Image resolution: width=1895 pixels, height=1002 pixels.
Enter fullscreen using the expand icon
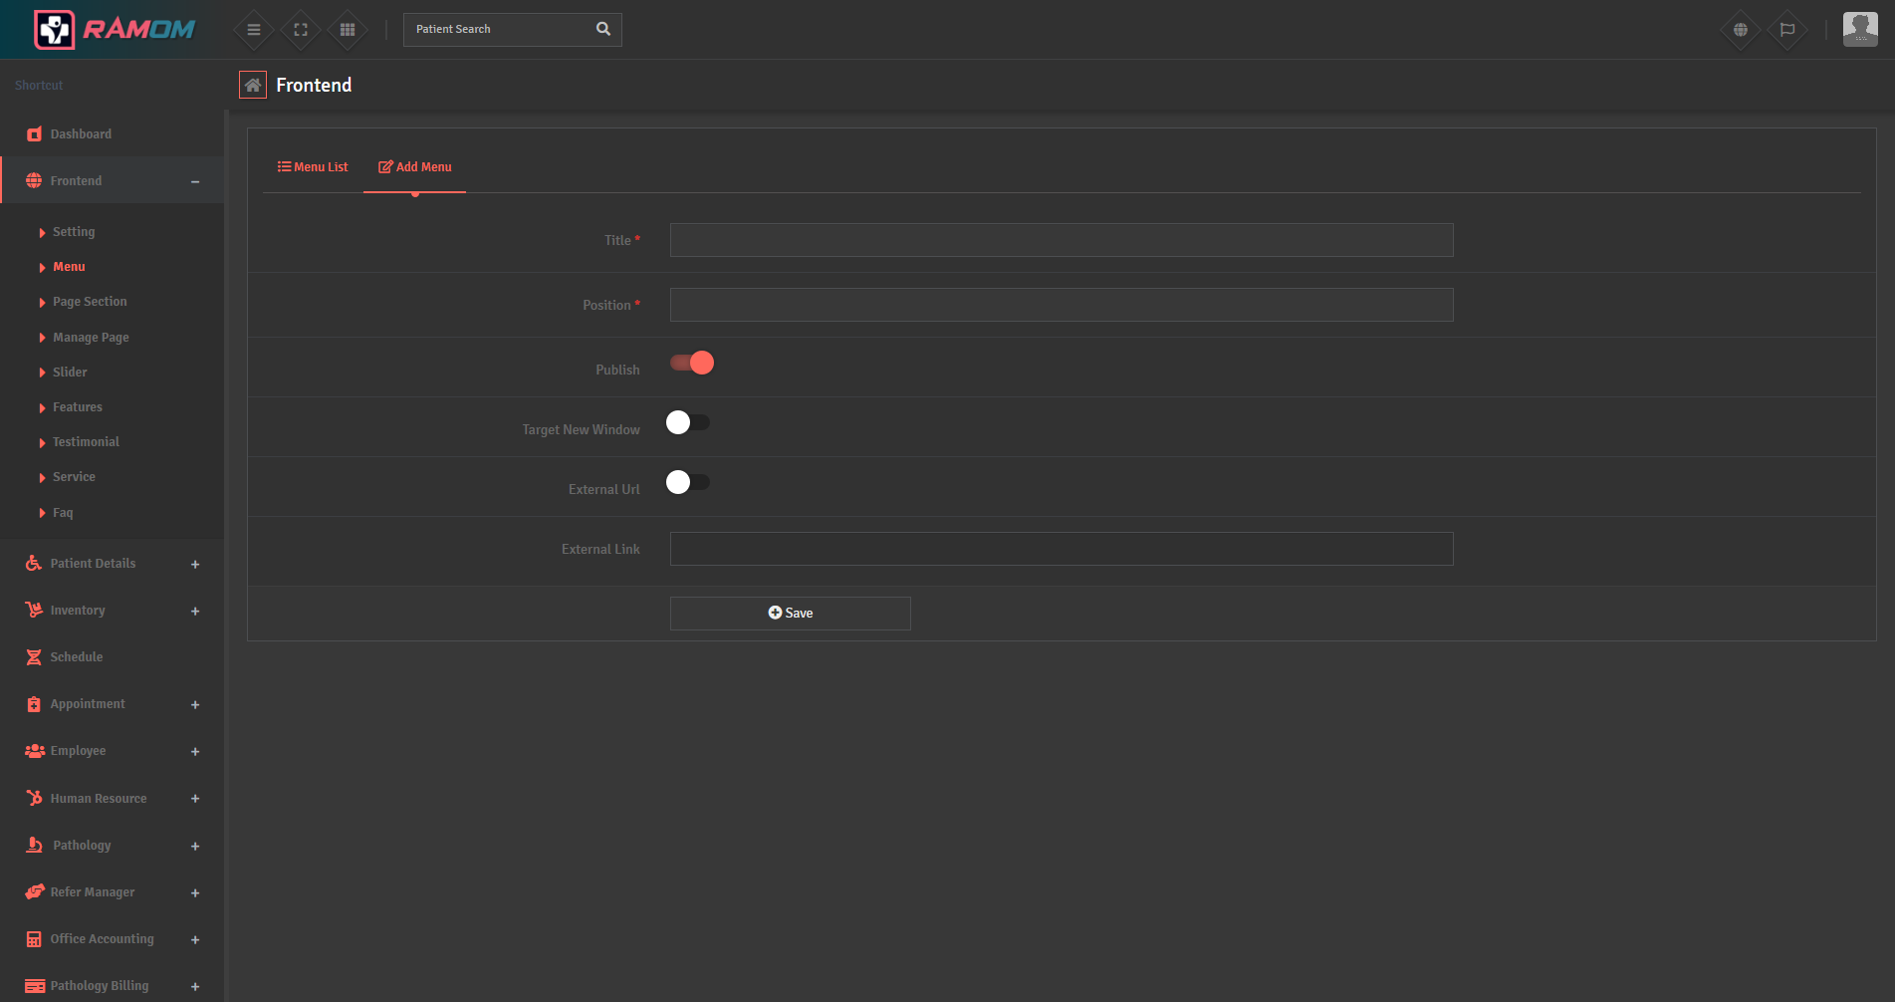(x=300, y=29)
